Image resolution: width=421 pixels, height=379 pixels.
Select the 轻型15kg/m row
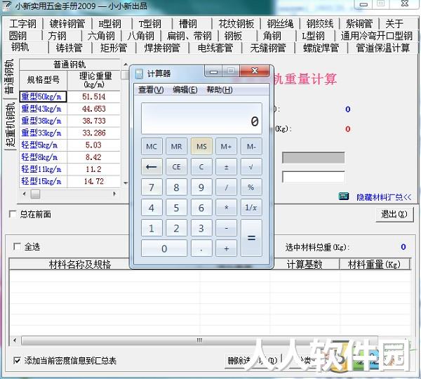pyautogui.click(x=69, y=181)
